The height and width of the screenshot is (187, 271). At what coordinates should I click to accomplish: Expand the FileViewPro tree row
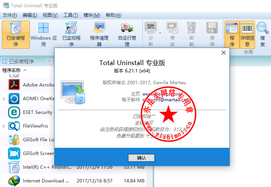point(4,126)
